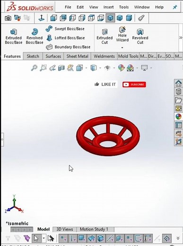Switch to the 3D Views tab
183x246 pixels.
65,229
